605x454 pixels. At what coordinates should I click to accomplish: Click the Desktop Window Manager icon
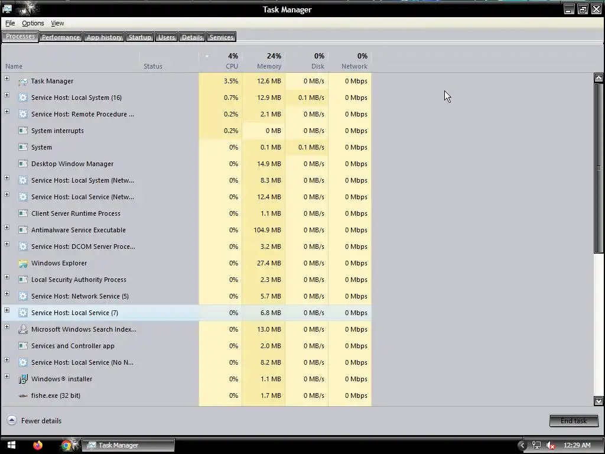23,164
